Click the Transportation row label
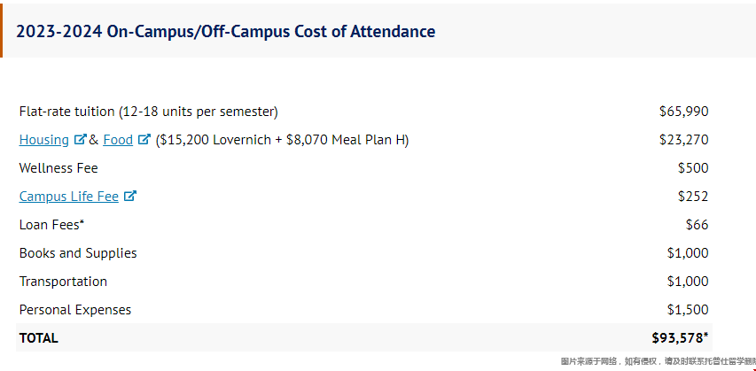Screen dimensions: 756x371 [x=63, y=282]
